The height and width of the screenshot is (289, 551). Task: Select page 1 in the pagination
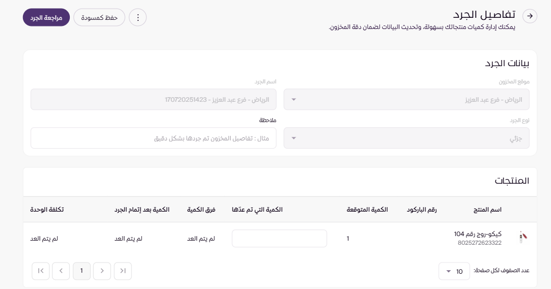(x=82, y=271)
